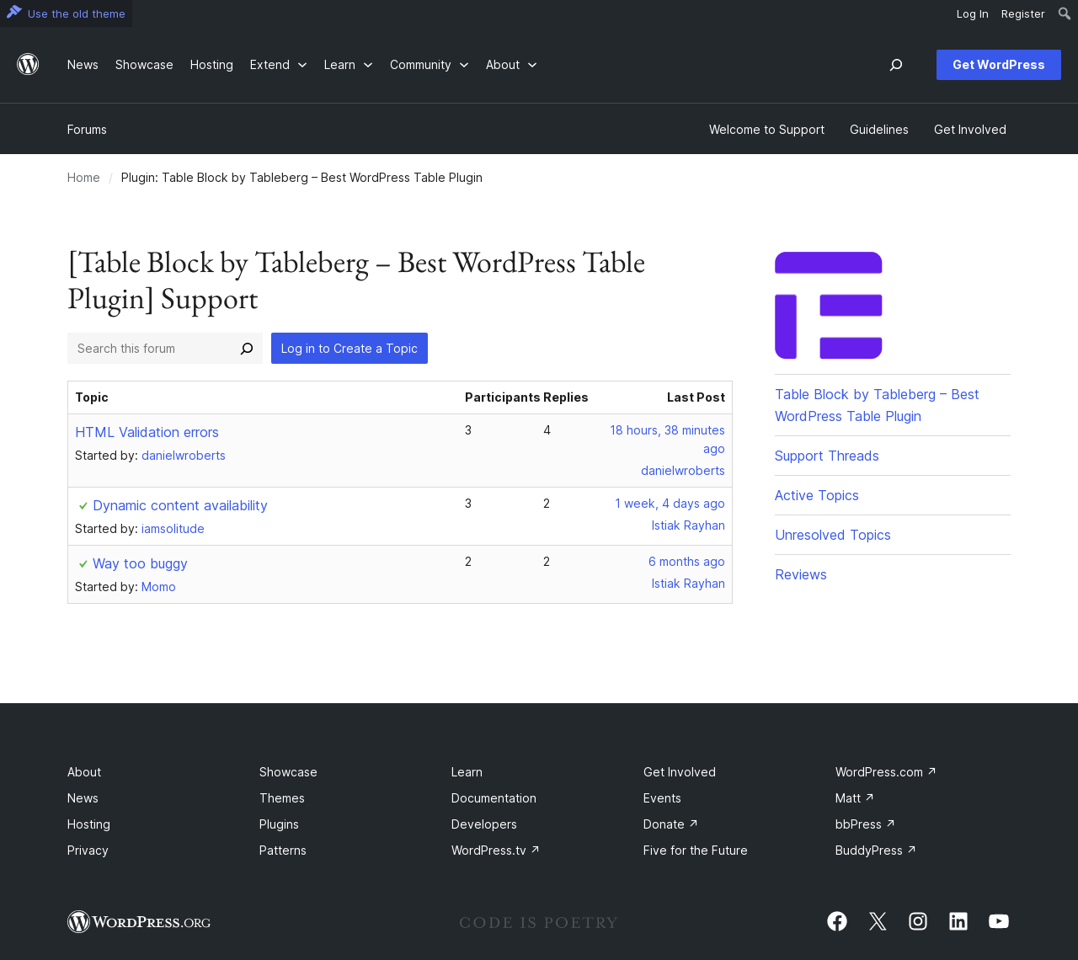
Task: Click the Get WordPress button
Action: point(999,65)
